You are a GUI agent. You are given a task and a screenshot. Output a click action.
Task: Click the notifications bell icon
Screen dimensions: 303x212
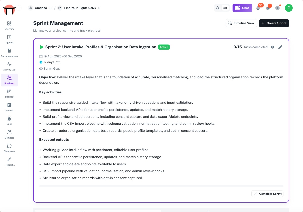pyautogui.click(x=258, y=8)
